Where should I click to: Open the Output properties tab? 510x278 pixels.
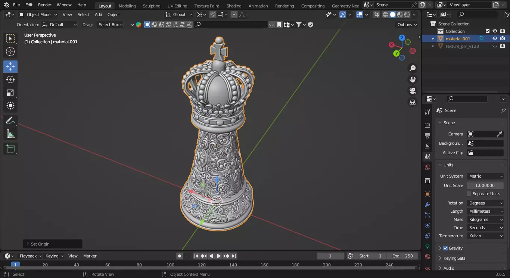(427, 135)
